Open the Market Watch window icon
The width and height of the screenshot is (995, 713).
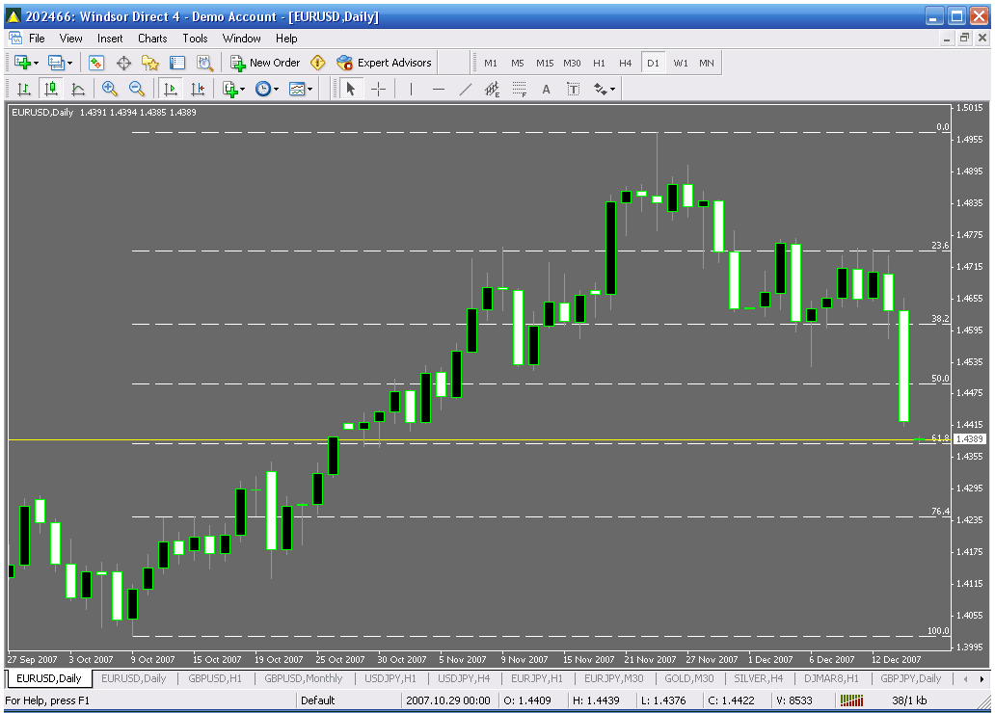[x=96, y=63]
